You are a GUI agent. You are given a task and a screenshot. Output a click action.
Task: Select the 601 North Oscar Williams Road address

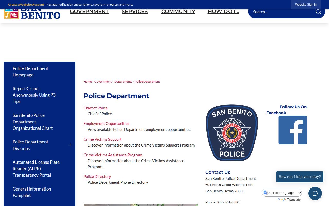click(230, 185)
